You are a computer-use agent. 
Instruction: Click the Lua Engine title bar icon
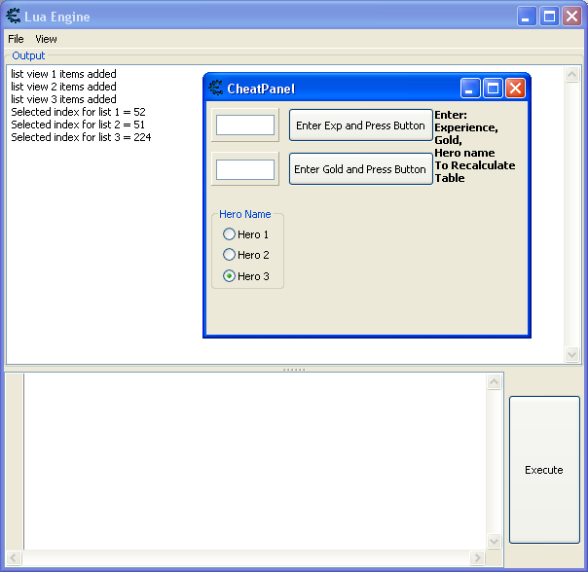click(x=14, y=17)
